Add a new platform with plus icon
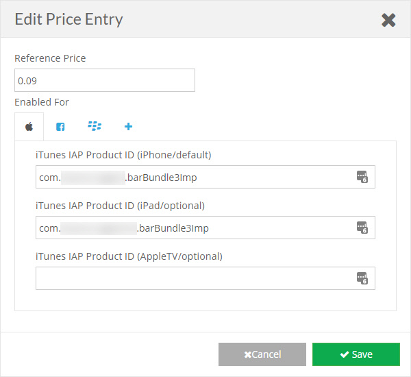The height and width of the screenshot is (377, 411). [x=128, y=126]
